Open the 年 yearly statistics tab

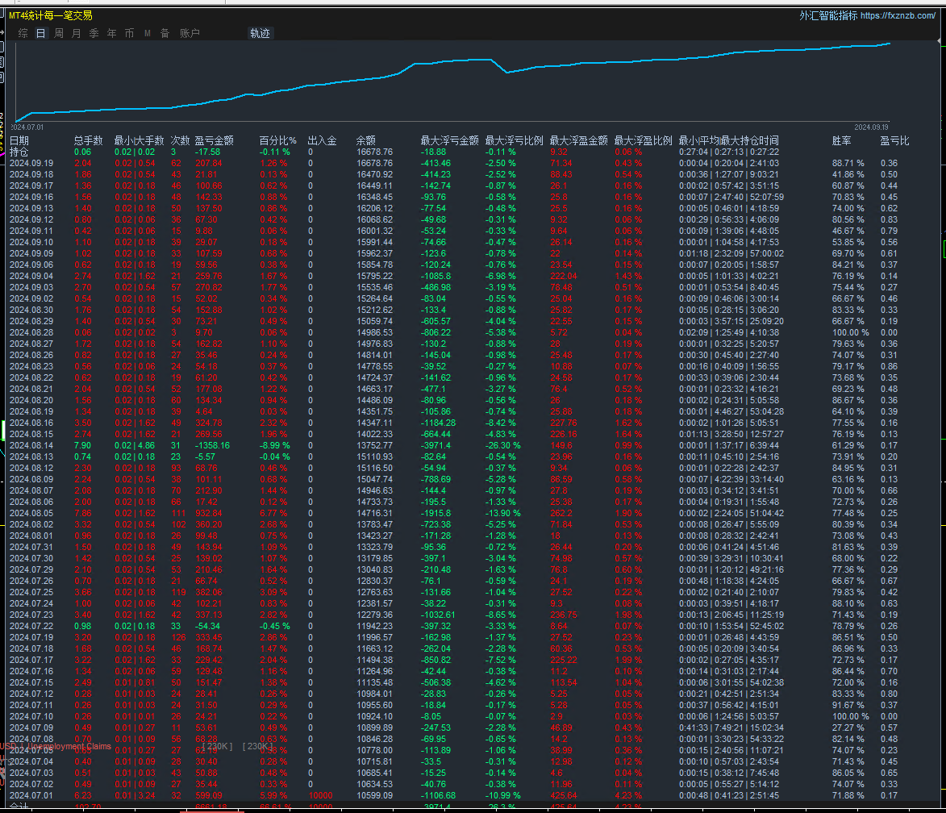pyautogui.click(x=111, y=33)
